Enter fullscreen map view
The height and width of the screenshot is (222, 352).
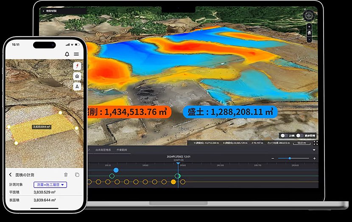coord(316,143)
